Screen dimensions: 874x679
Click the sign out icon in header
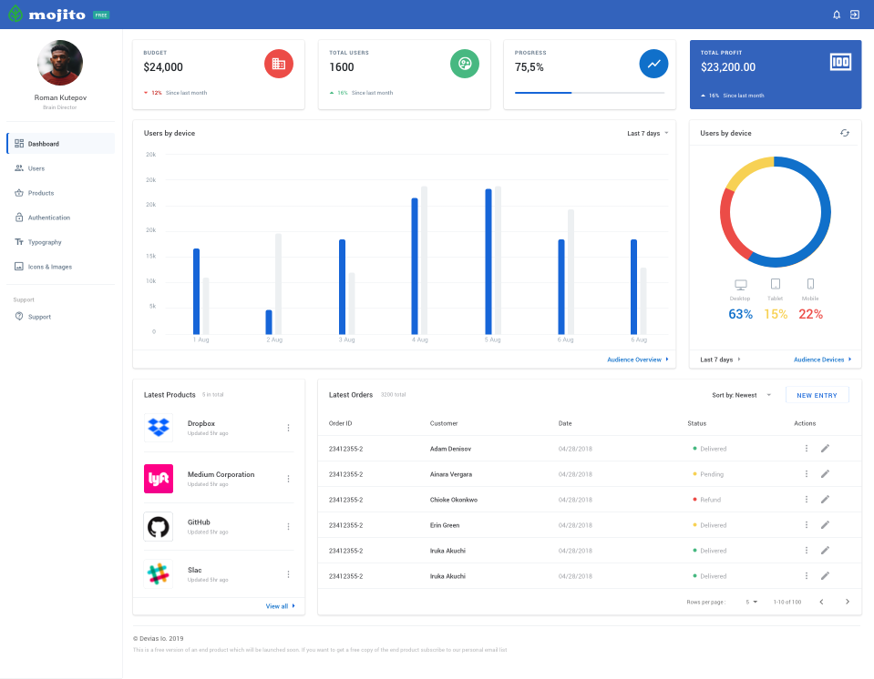(855, 15)
